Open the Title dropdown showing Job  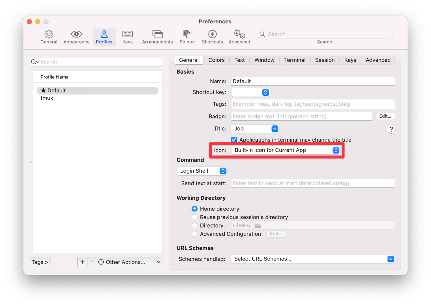coord(255,129)
